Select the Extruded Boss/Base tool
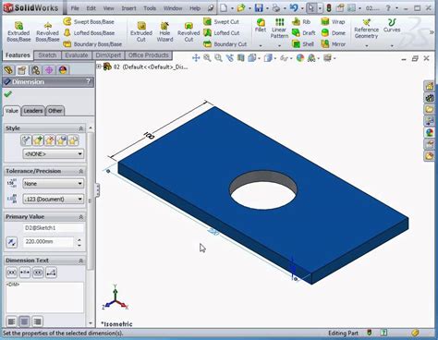 point(18,31)
